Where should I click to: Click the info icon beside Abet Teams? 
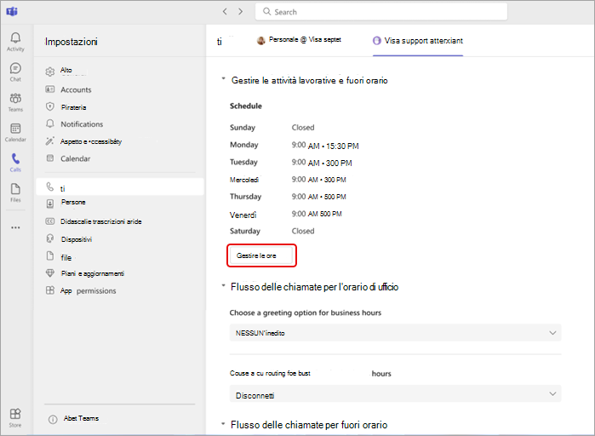[53, 419]
